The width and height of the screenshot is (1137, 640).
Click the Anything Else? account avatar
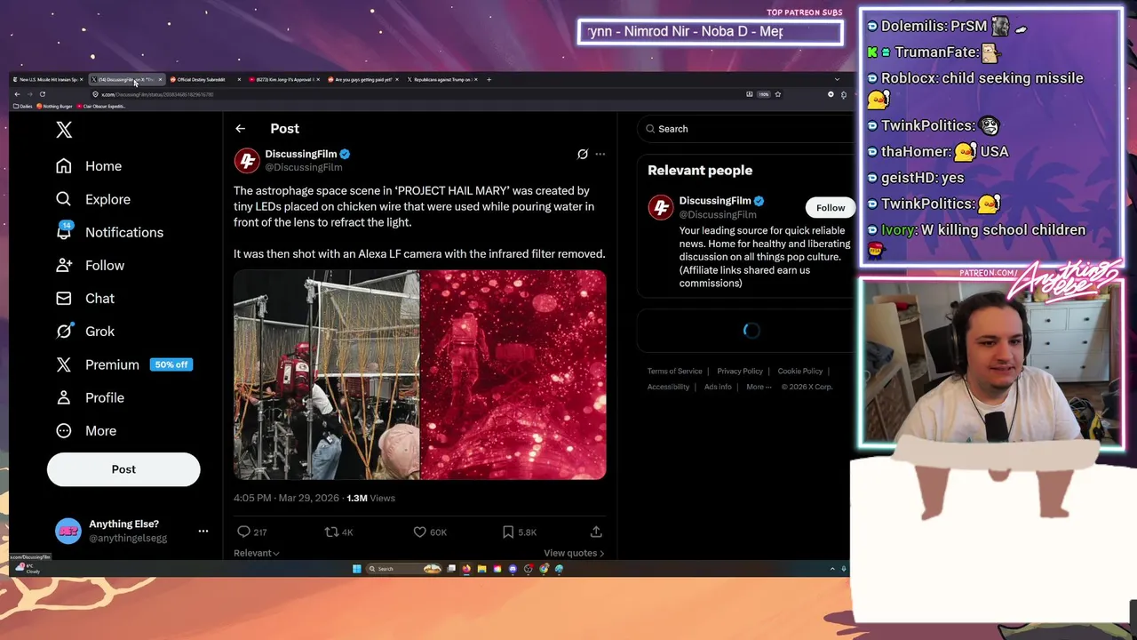[68, 531]
